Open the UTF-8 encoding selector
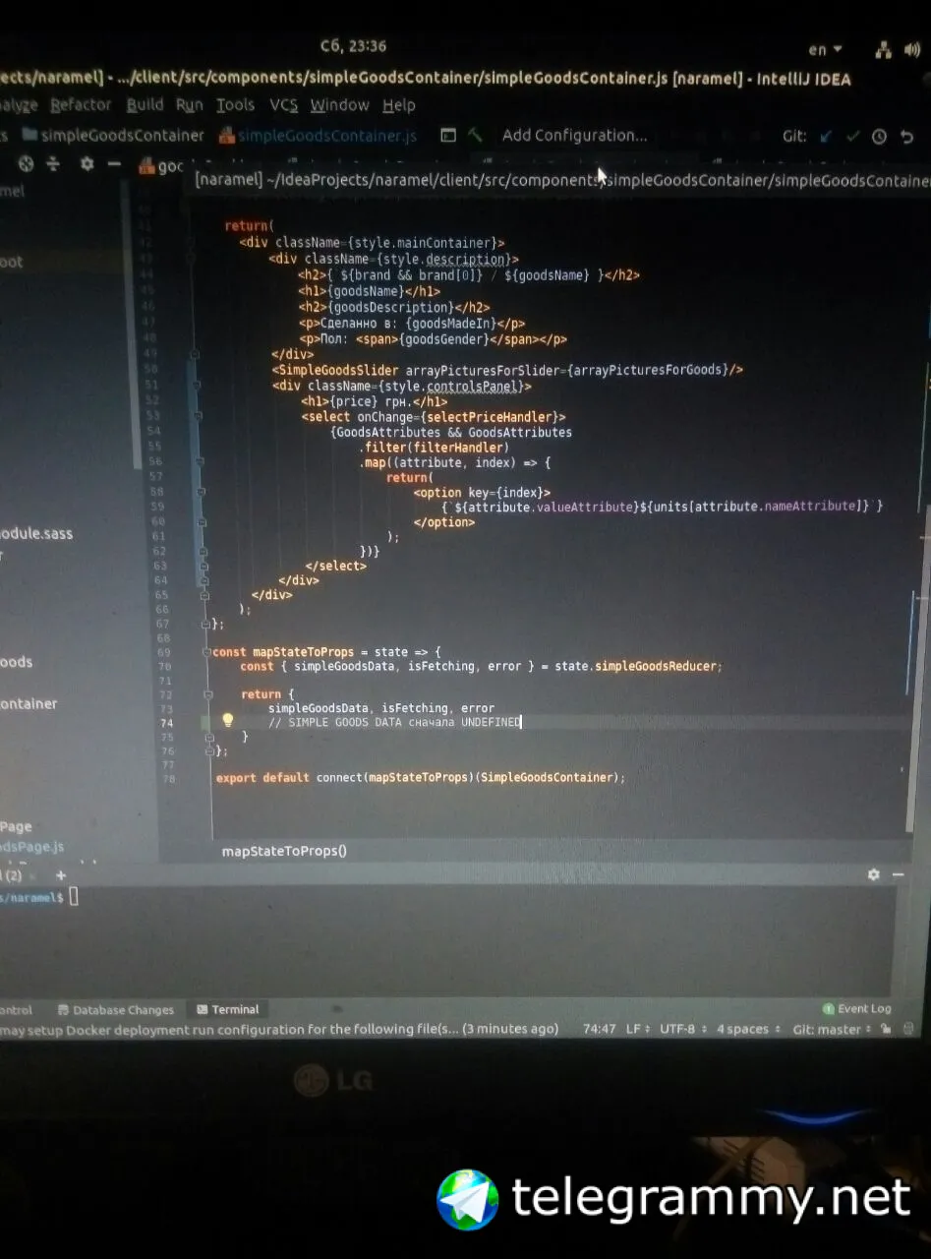 coord(682,1029)
